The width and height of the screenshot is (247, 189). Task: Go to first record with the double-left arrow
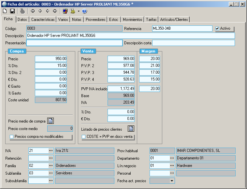33,11
